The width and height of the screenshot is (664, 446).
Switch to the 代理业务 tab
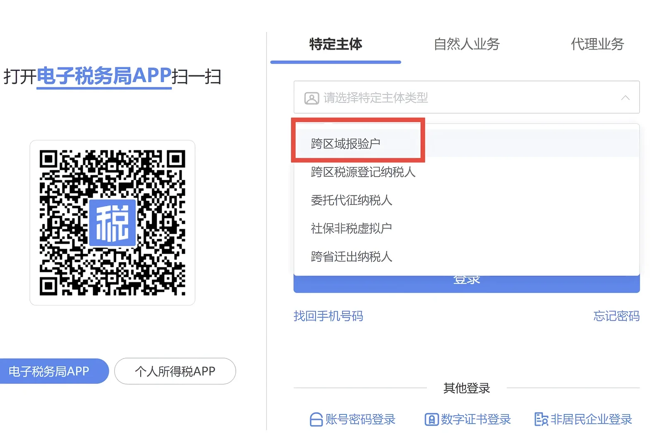596,45
